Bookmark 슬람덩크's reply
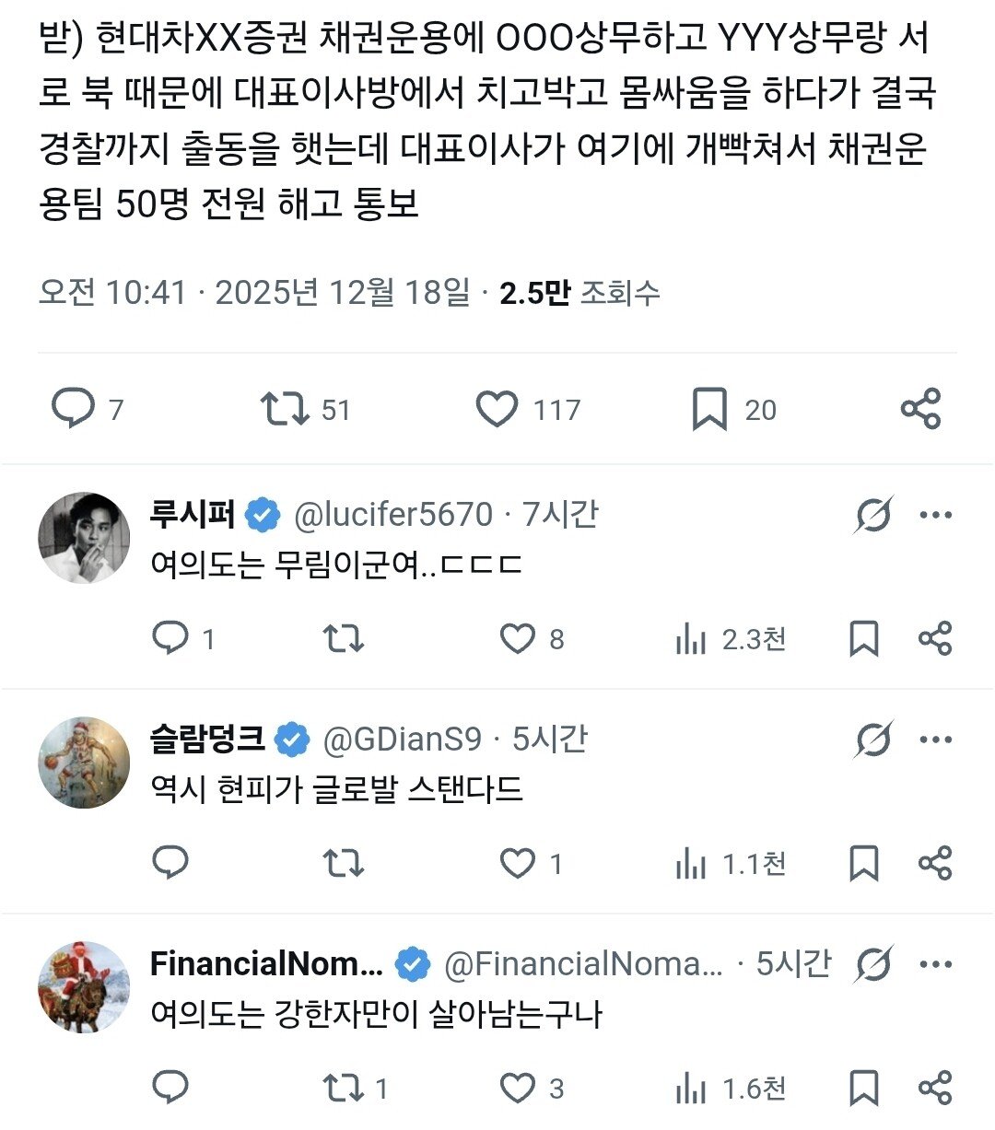Screen dimensions: 995x1130 tap(864, 864)
